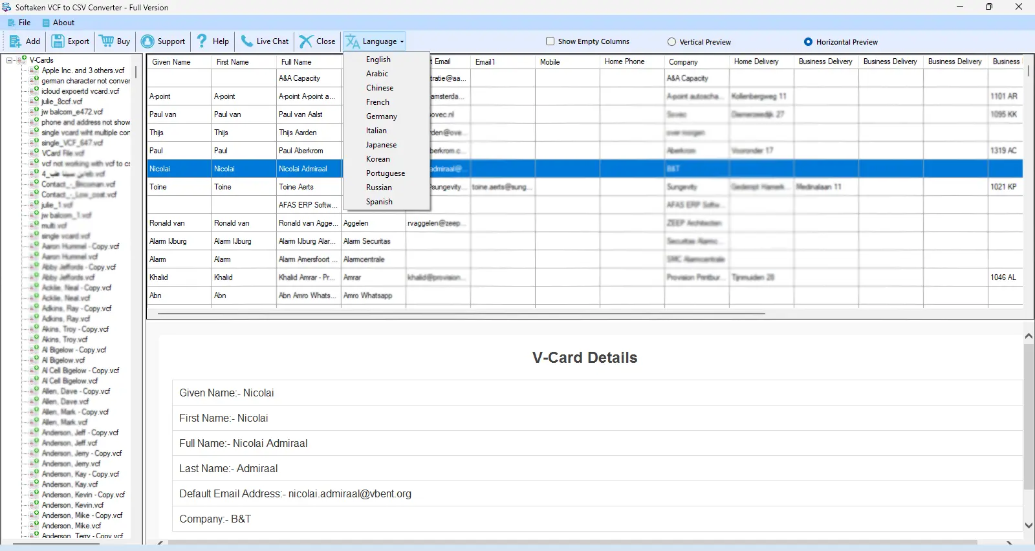Click the grid horizontal scrollbar
This screenshot has height=551, width=1035.
coord(461,314)
